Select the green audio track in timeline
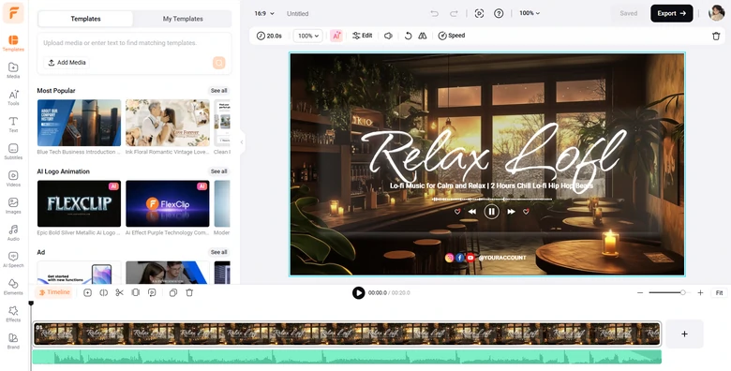 pyautogui.click(x=347, y=357)
